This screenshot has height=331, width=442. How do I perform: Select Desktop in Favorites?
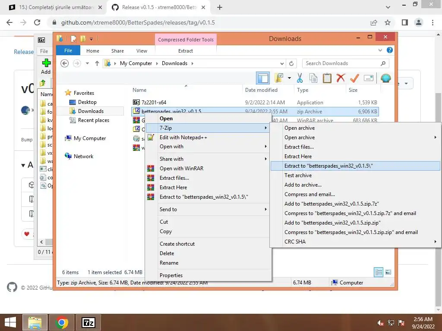[87, 102]
